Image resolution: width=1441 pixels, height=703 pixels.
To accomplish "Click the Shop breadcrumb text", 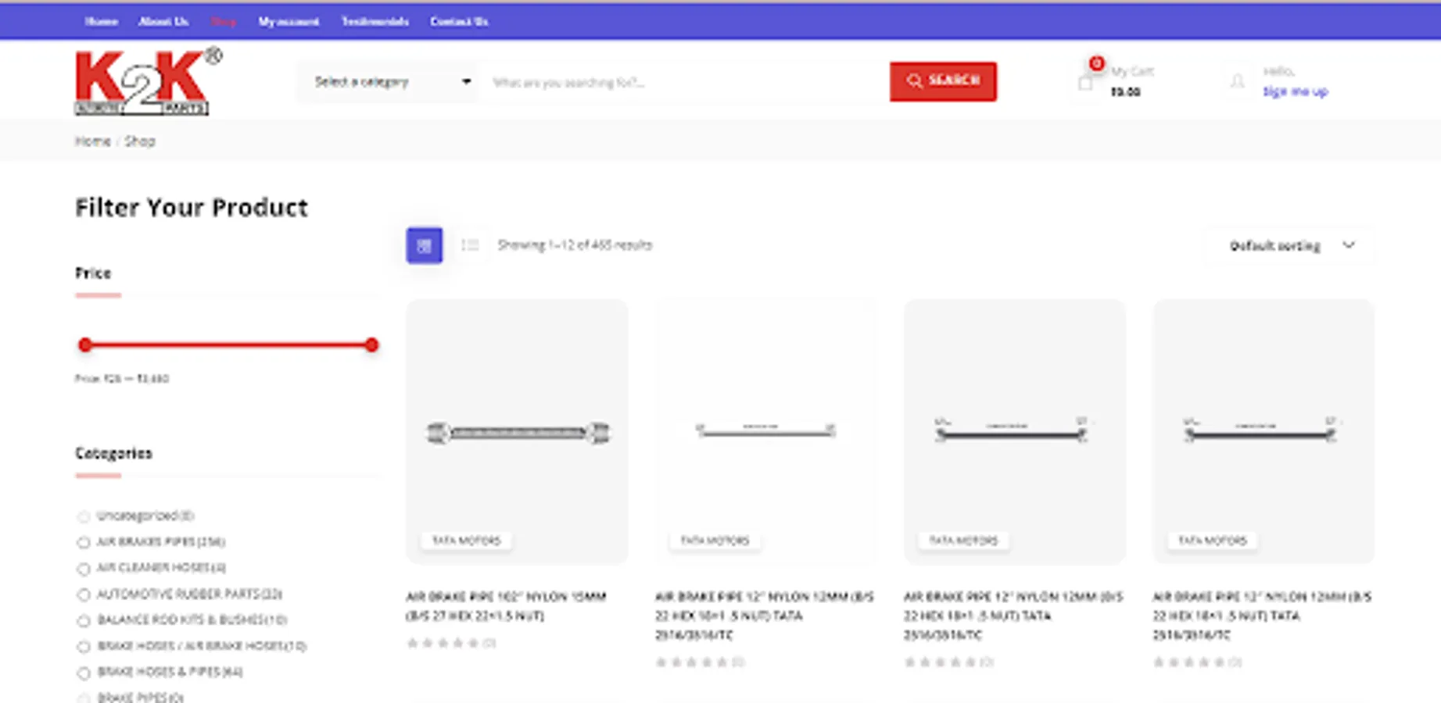I will pyautogui.click(x=140, y=141).
